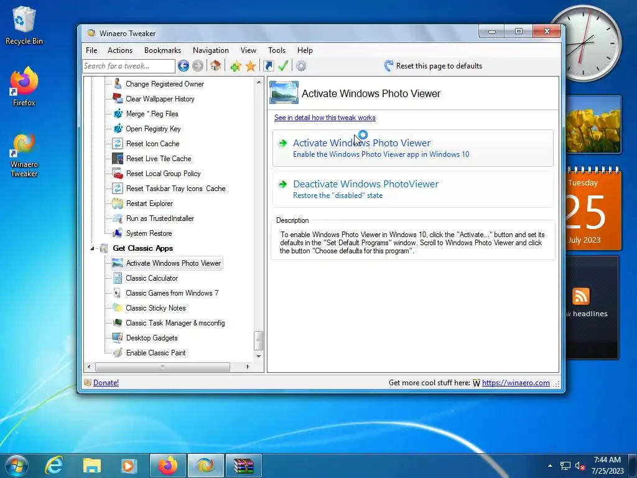Click the Merge *.Reg Files icon
The image size is (637, 478).
[x=118, y=114]
